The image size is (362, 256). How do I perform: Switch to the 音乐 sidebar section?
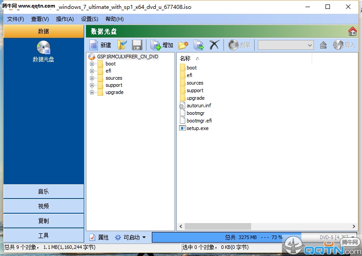click(x=44, y=191)
